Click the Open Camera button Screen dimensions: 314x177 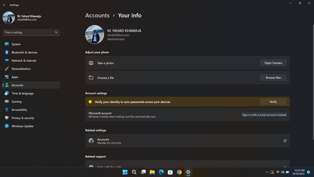click(273, 63)
